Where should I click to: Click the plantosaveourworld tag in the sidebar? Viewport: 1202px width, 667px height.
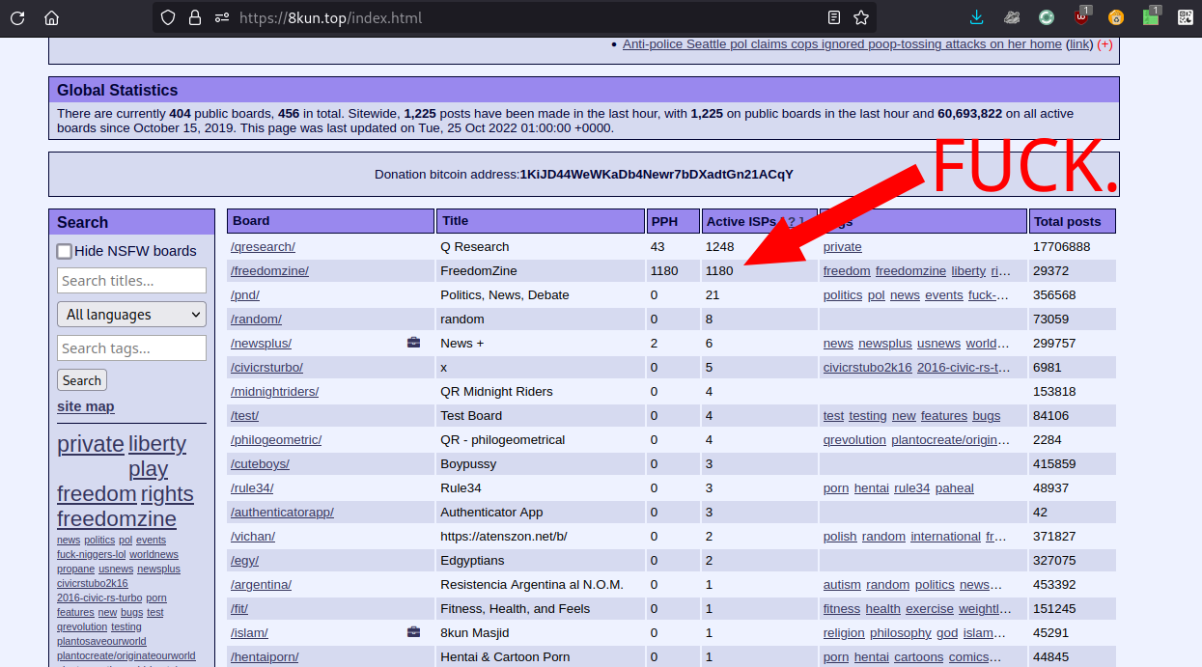point(101,642)
